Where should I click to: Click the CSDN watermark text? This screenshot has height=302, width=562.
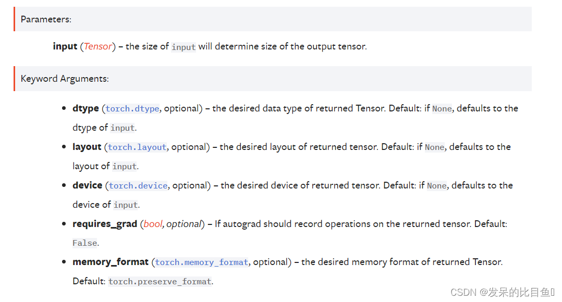[502, 292]
